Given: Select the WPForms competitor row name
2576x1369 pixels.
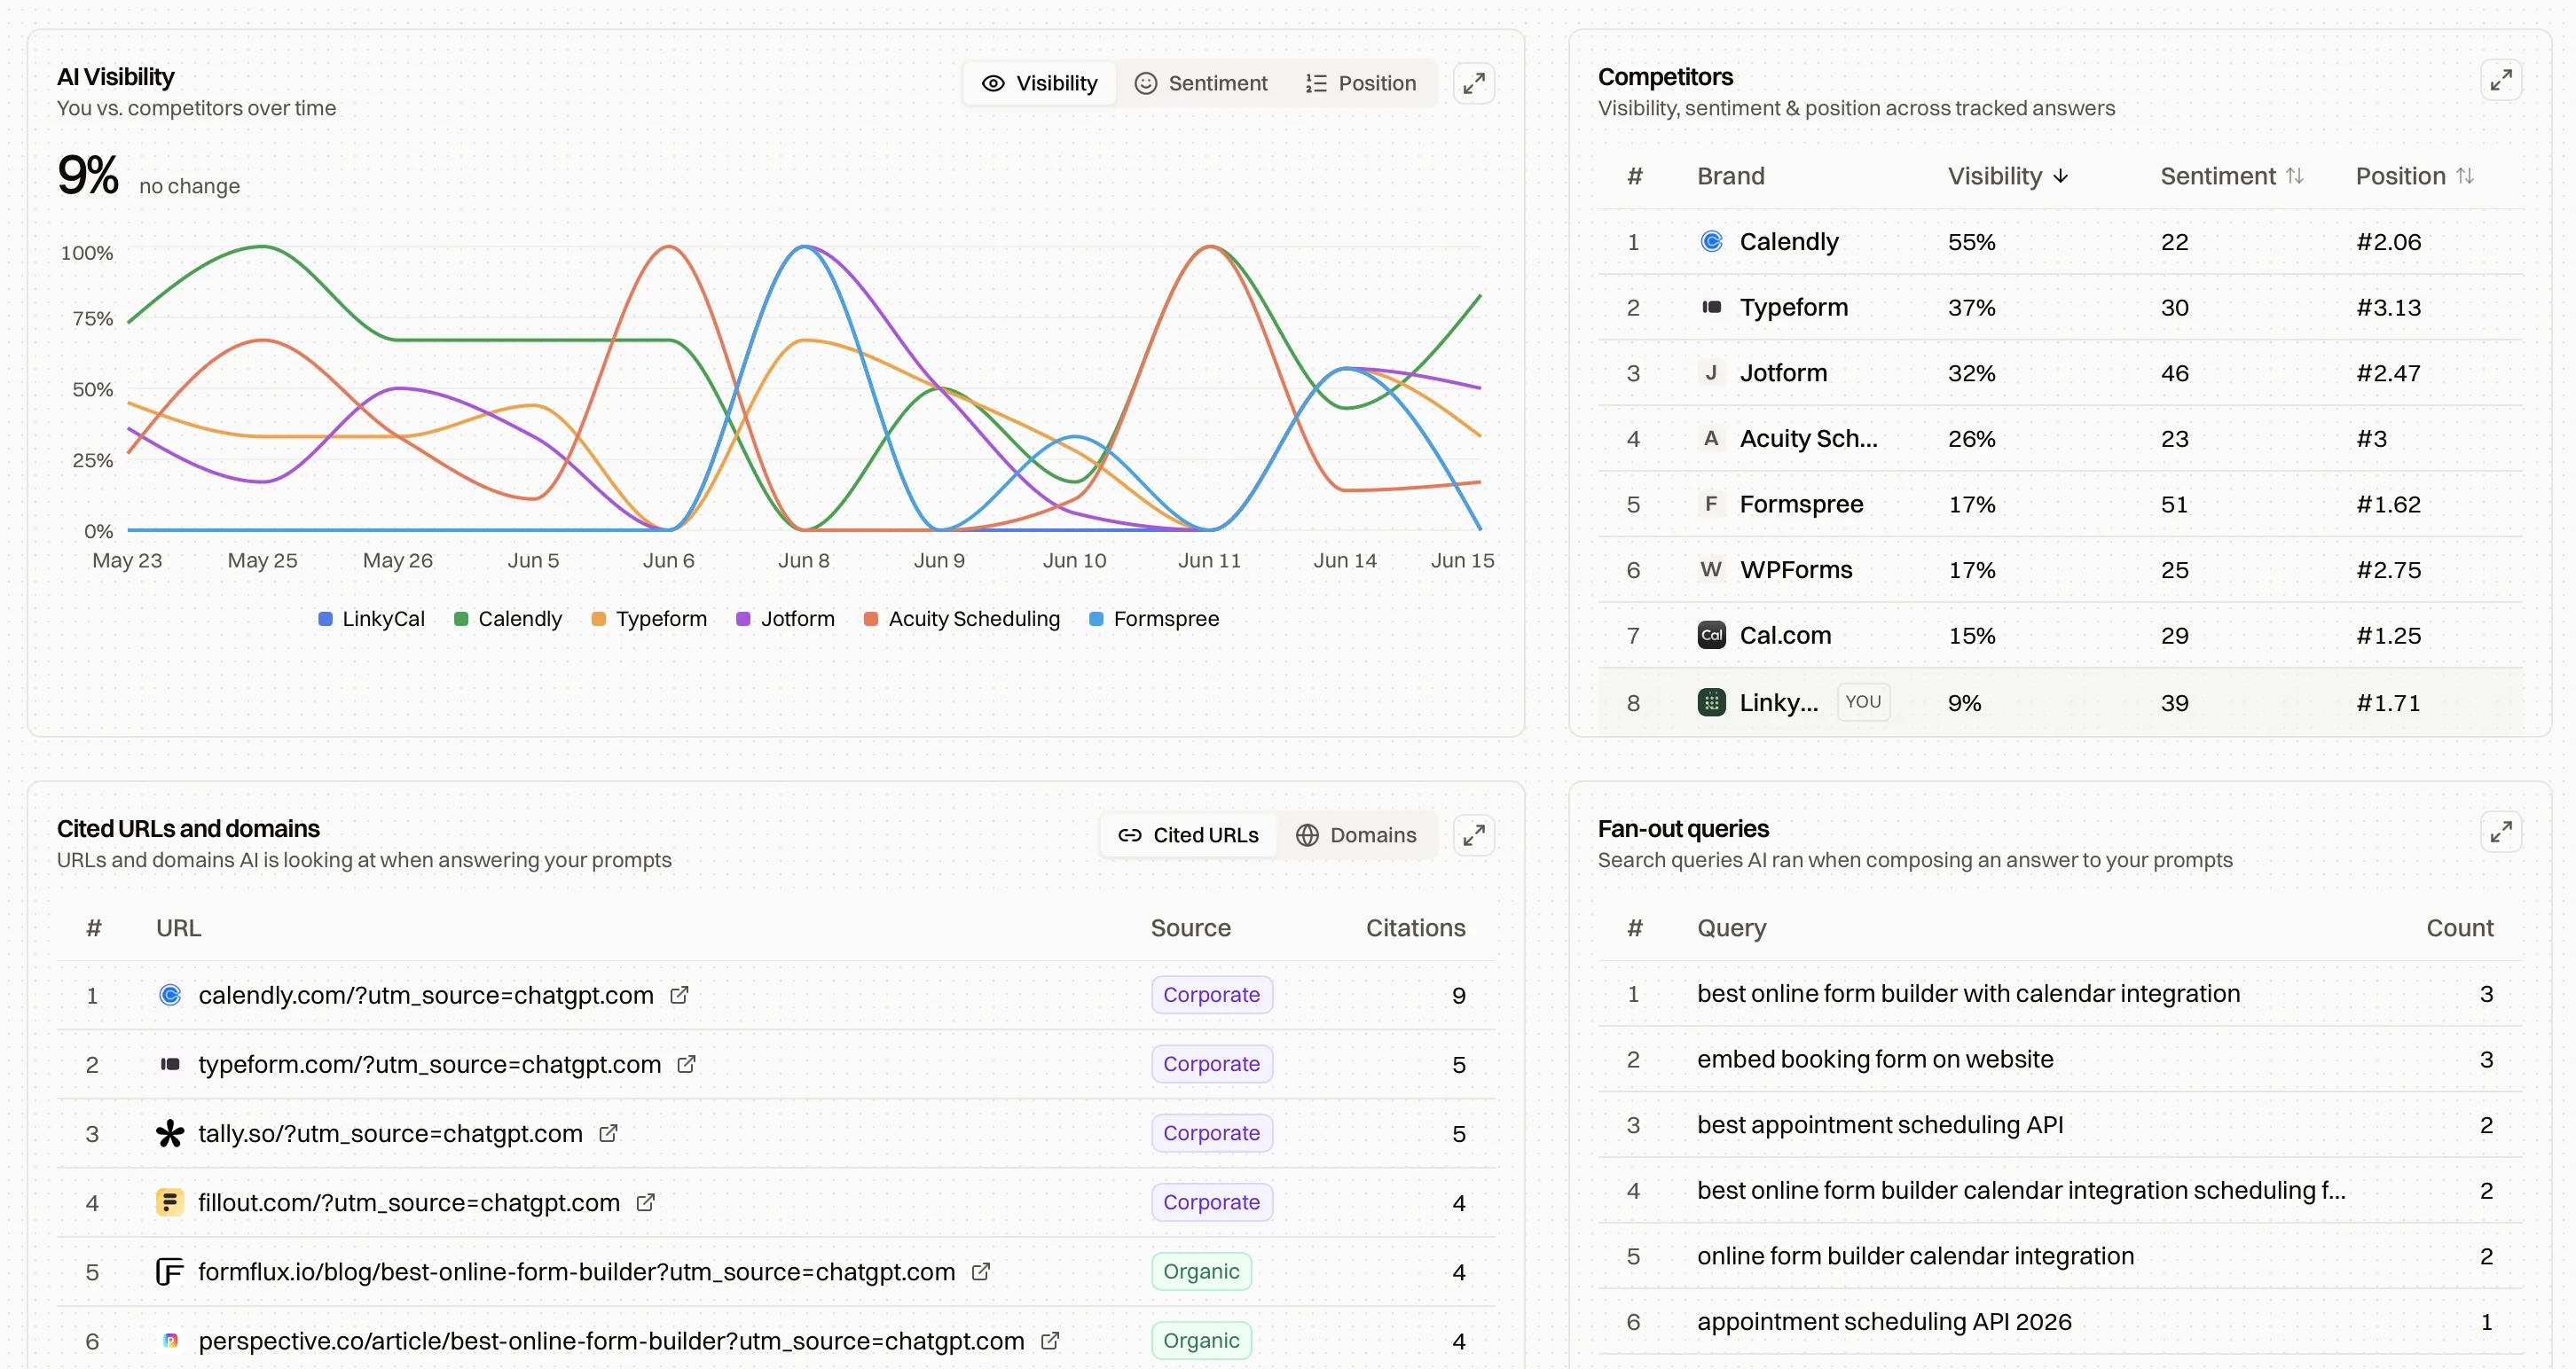Looking at the screenshot, I should pyautogui.click(x=1796, y=569).
